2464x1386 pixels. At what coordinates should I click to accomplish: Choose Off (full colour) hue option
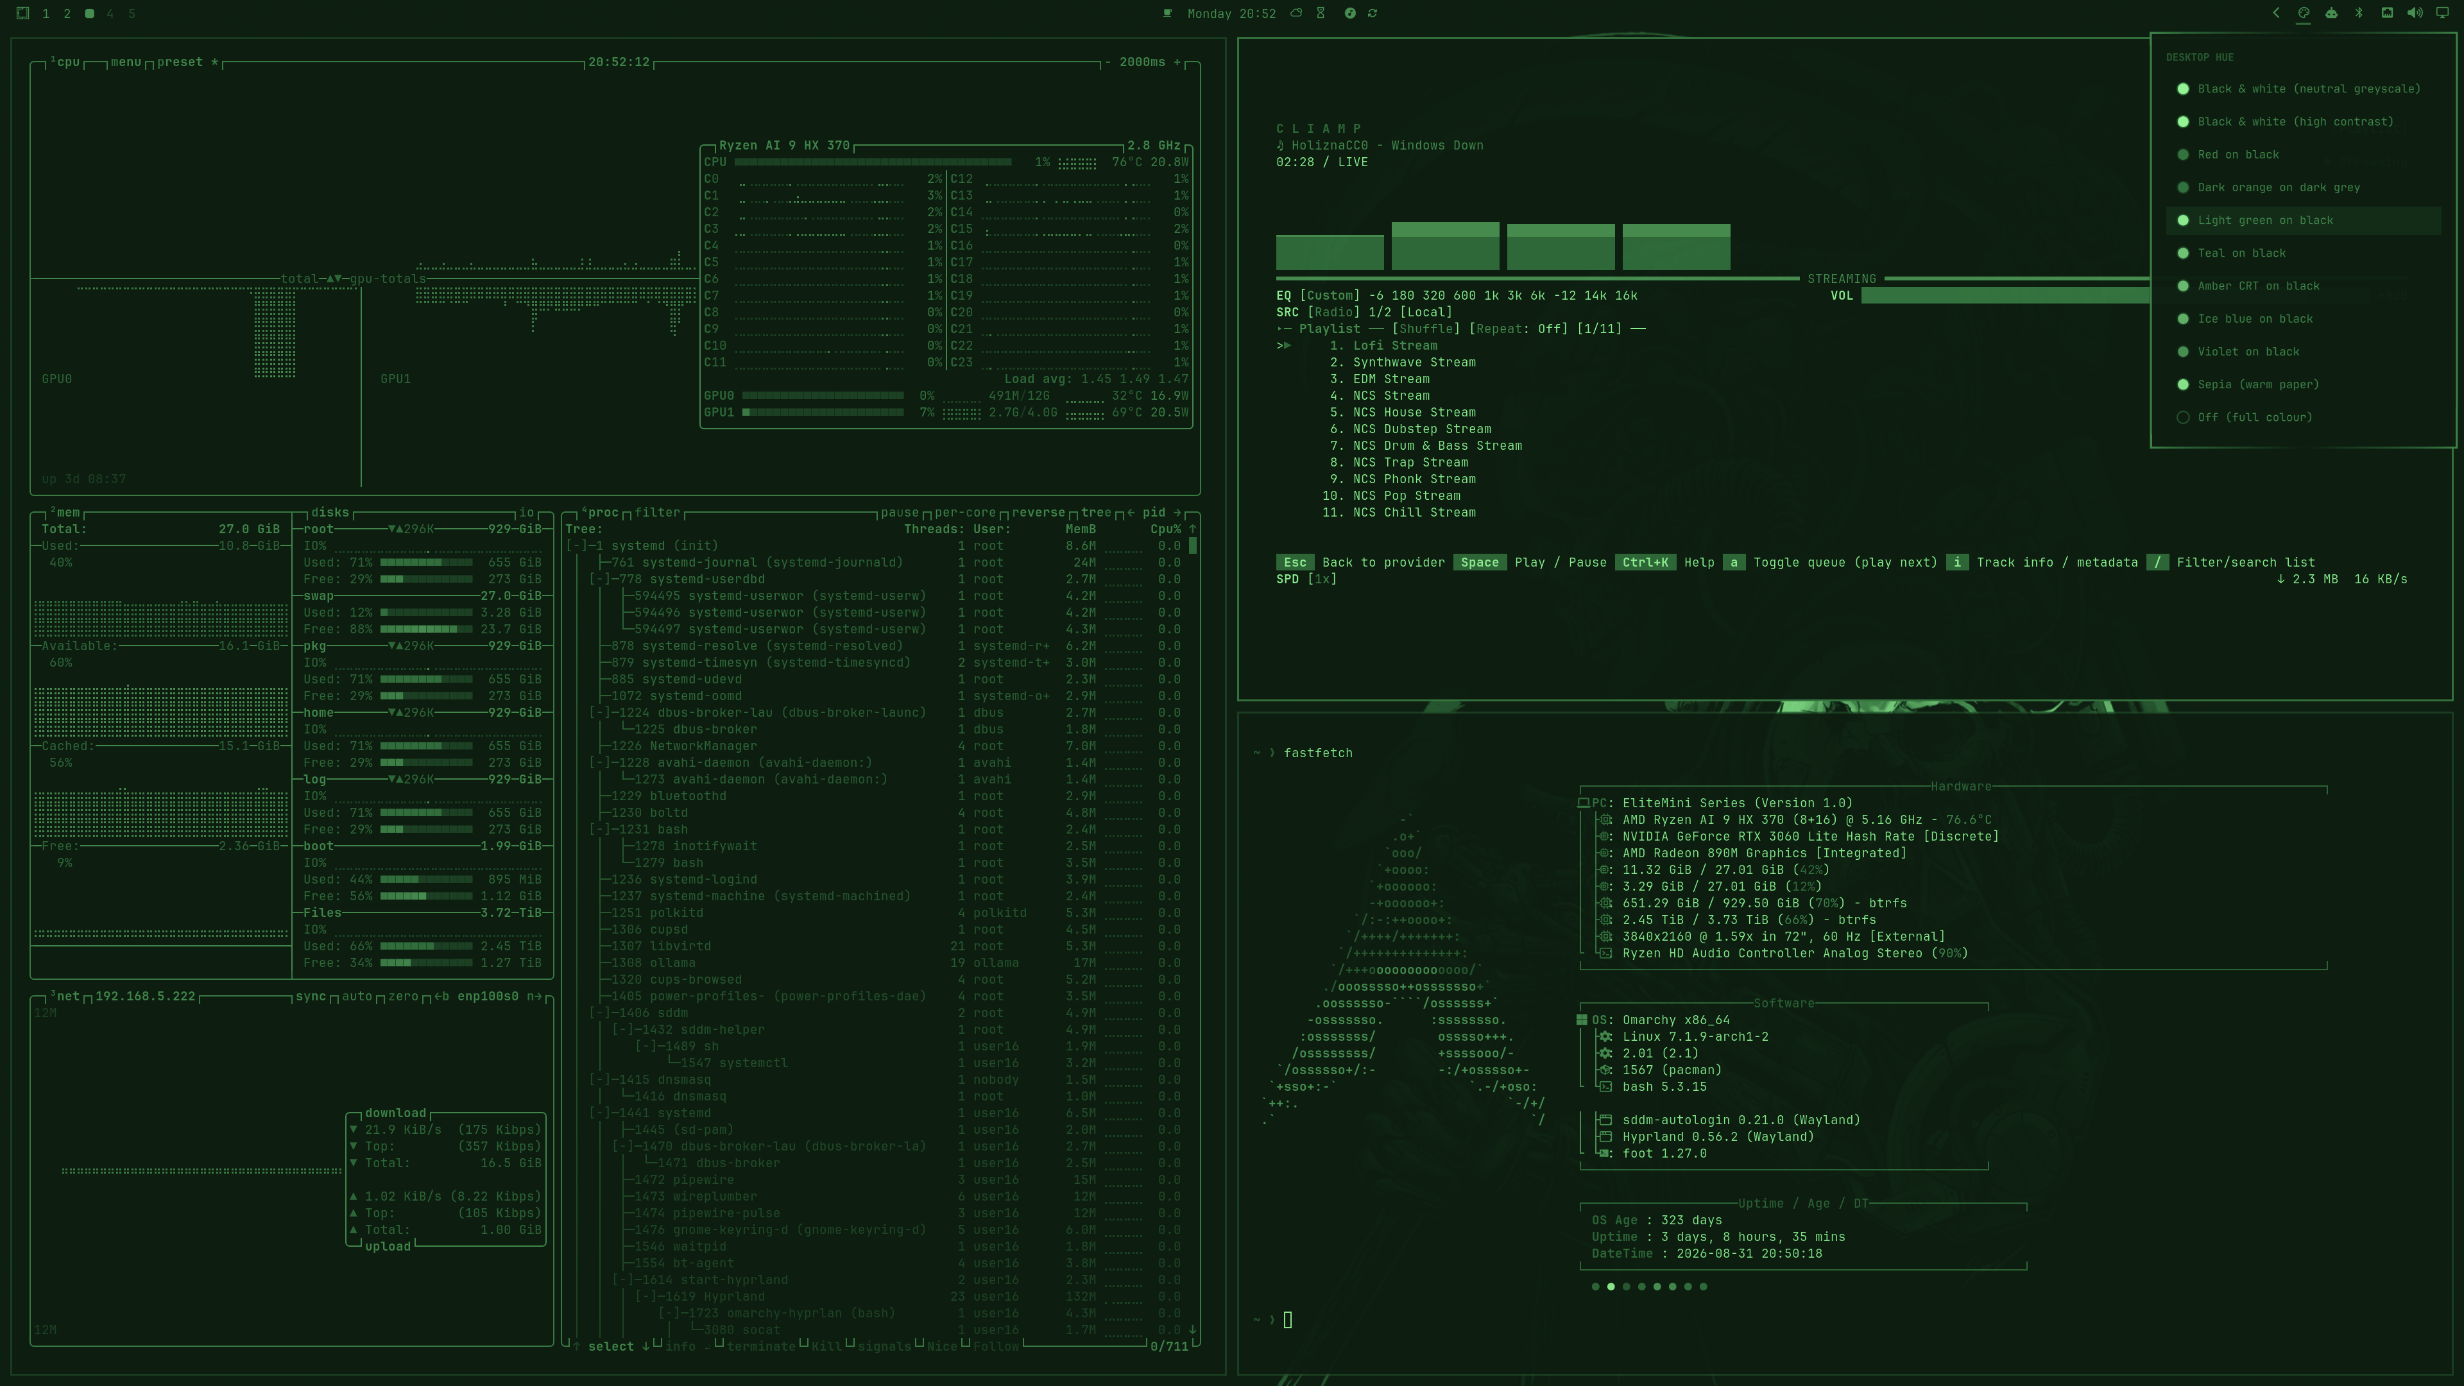(2304, 418)
